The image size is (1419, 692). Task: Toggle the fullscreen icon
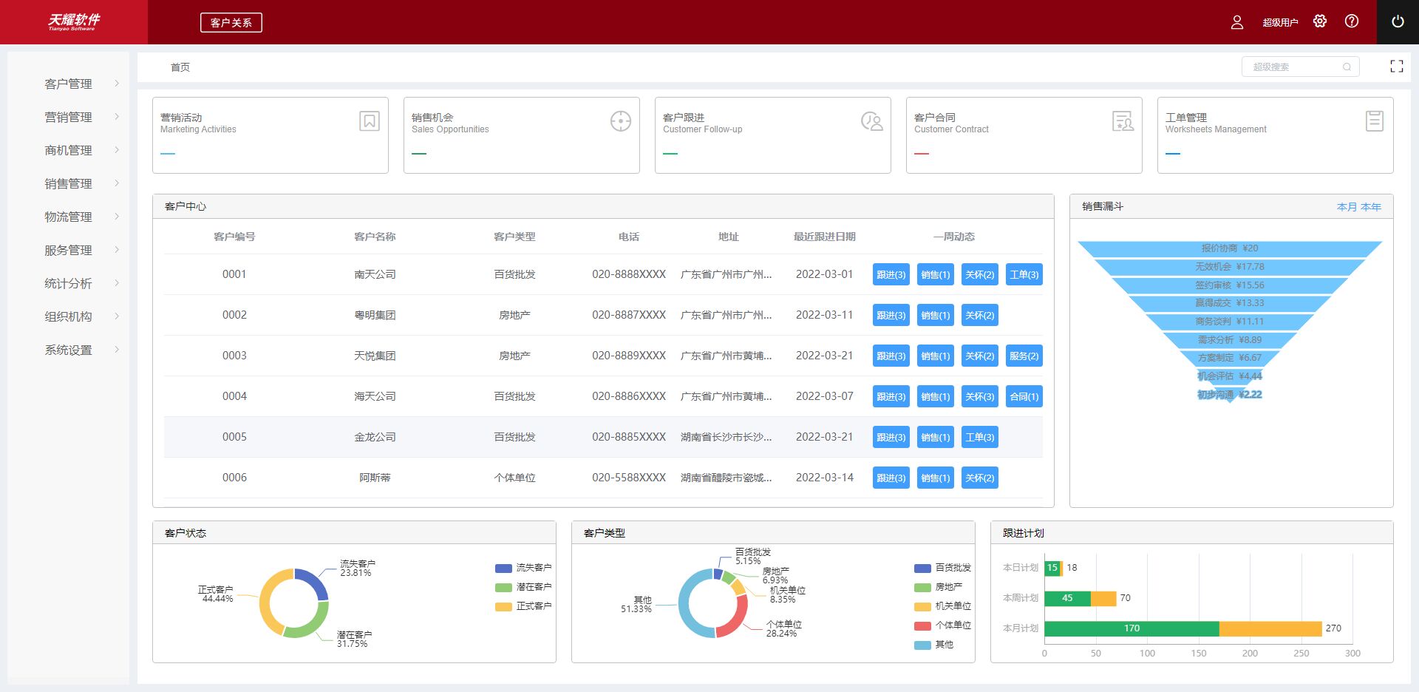tap(1397, 67)
